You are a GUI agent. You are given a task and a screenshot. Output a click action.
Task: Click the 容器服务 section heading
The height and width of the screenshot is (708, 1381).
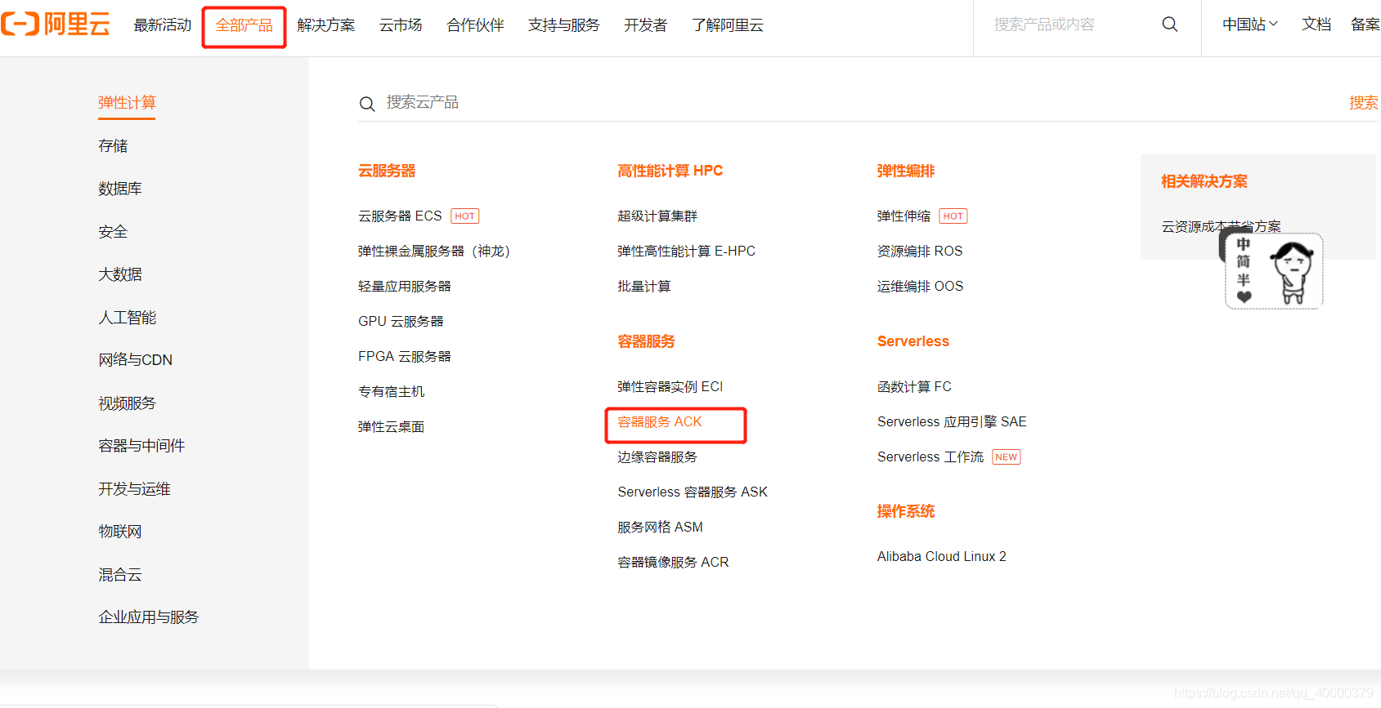coord(646,341)
